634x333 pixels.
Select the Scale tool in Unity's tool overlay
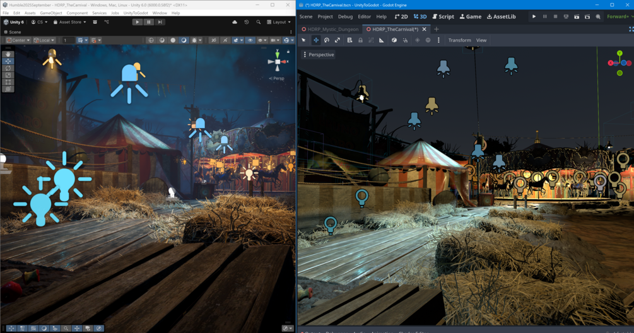tap(8, 75)
